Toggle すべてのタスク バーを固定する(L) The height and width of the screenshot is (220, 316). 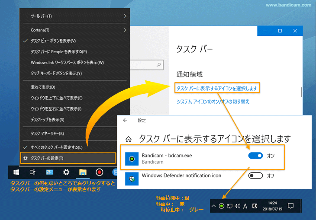point(68,147)
